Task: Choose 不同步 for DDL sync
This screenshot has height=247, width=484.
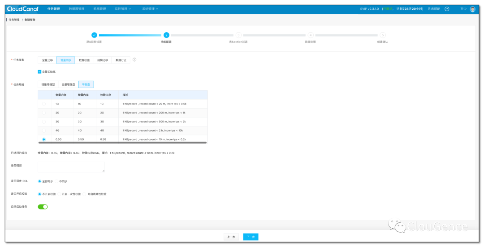Action: click(56, 181)
